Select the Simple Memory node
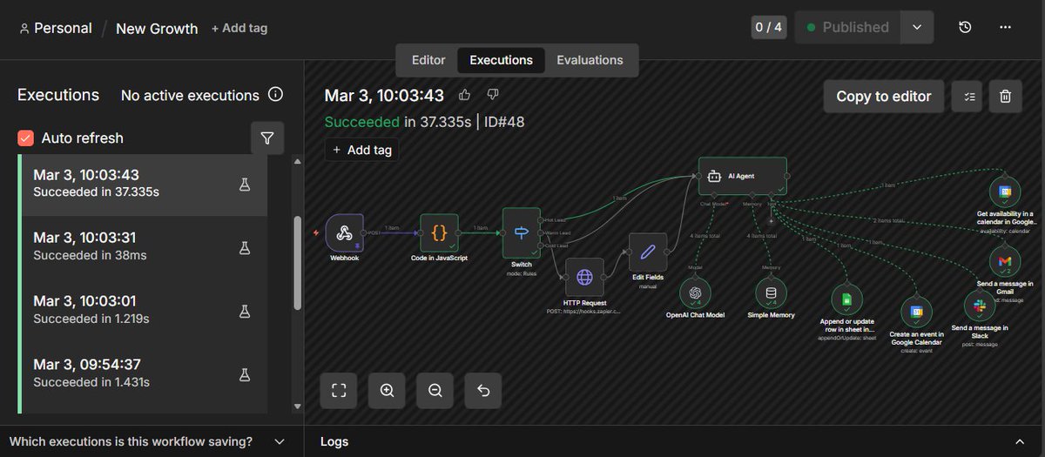 [771, 293]
